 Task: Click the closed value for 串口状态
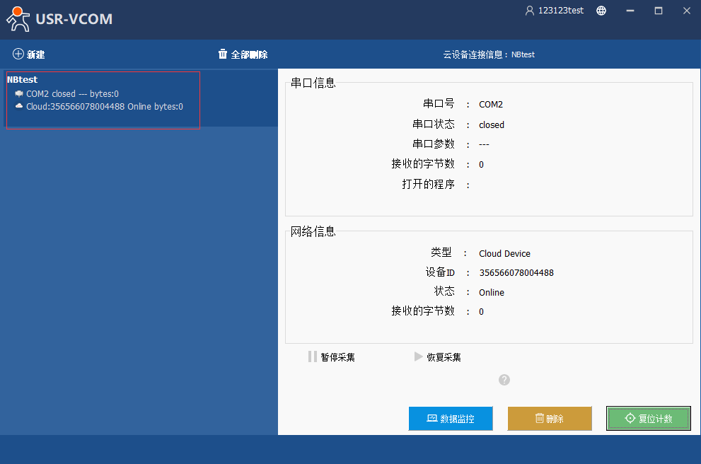pyautogui.click(x=492, y=124)
